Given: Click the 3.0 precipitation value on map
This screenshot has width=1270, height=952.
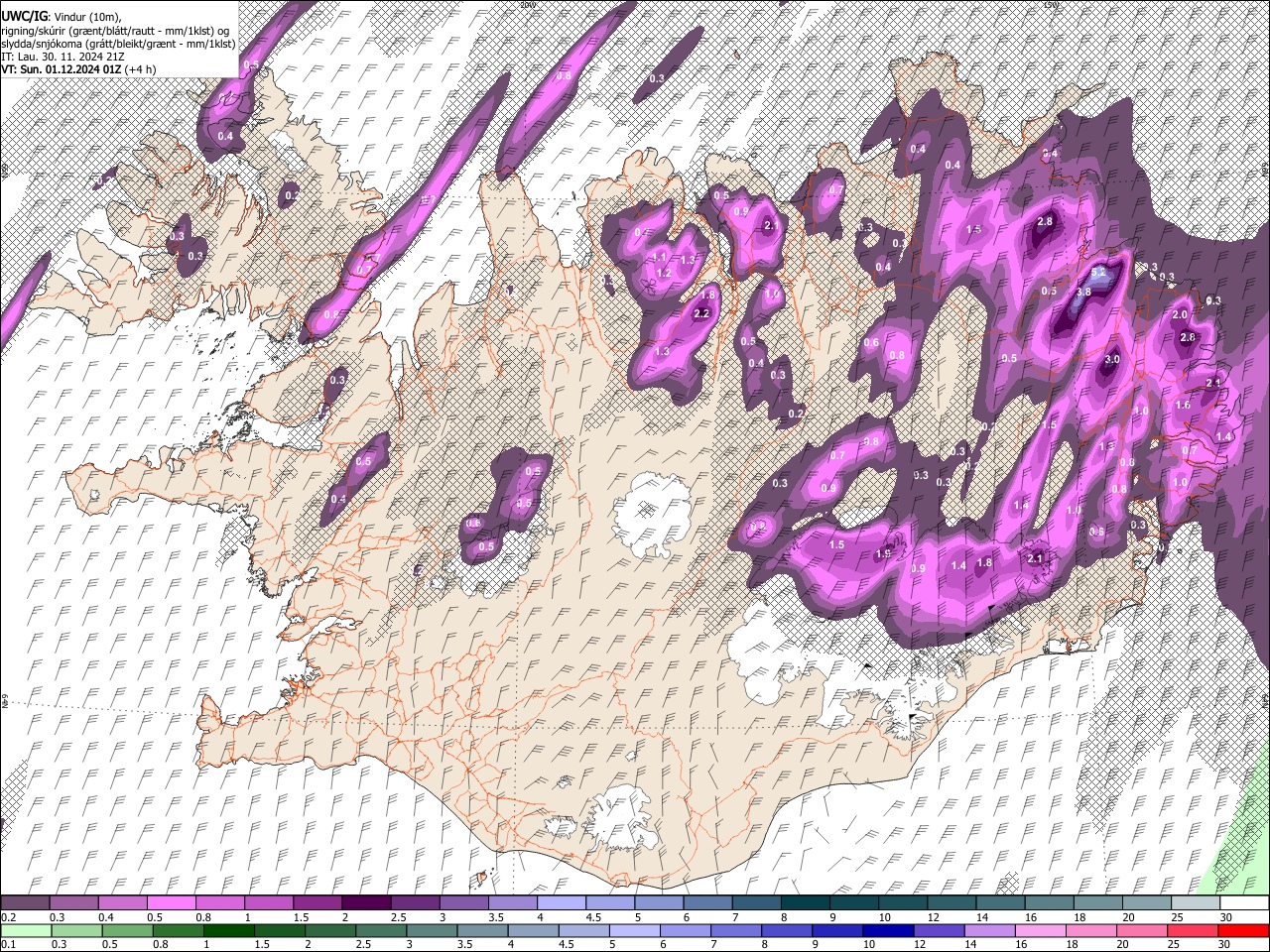Looking at the screenshot, I should point(1112,359).
